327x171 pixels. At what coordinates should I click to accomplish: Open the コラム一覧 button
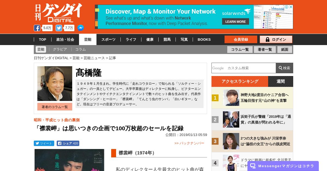(240, 49)
